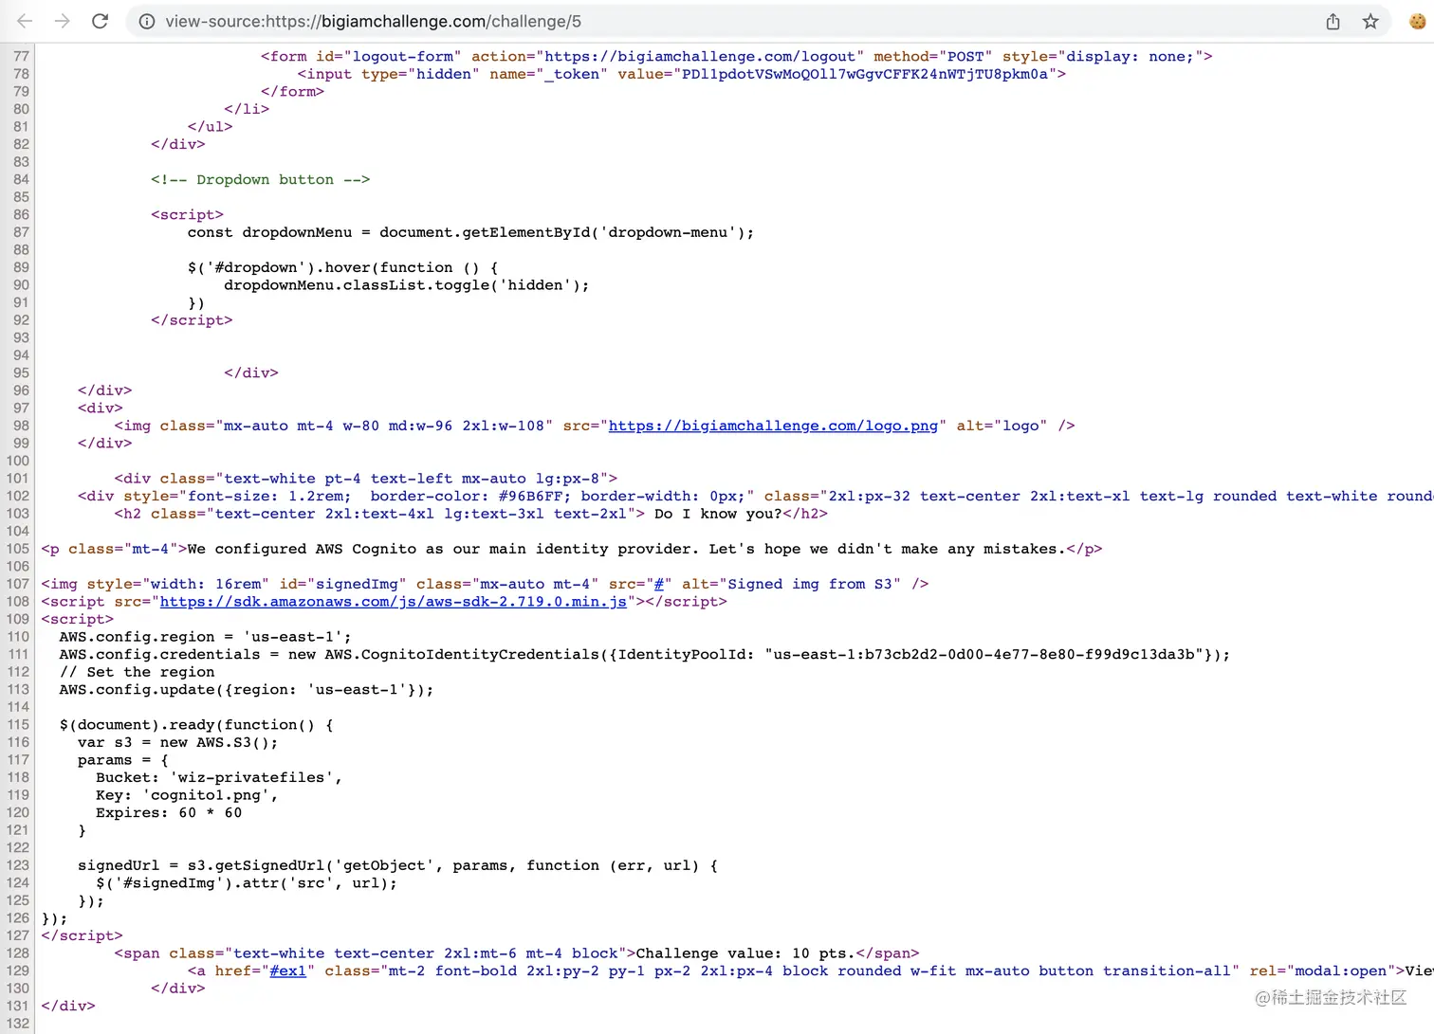This screenshot has width=1434, height=1034.
Task: Click 'Do I know you?' heading text
Action: 718,514
